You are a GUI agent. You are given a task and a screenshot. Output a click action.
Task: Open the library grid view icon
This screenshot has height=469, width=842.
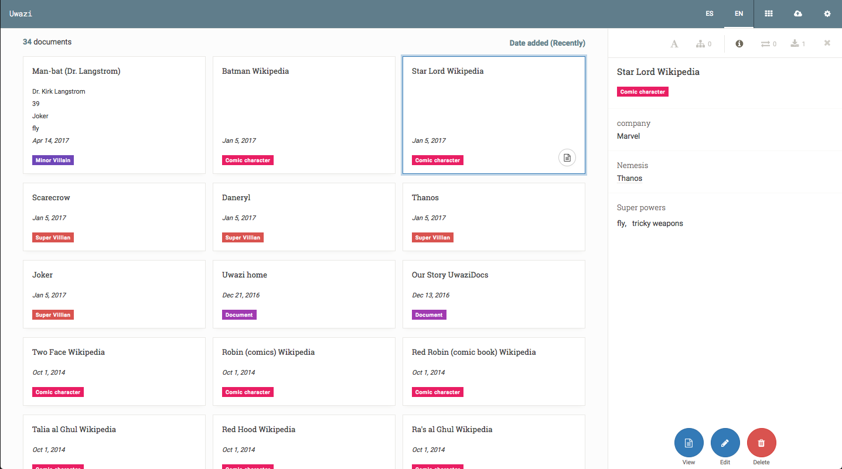(x=768, y=13)
